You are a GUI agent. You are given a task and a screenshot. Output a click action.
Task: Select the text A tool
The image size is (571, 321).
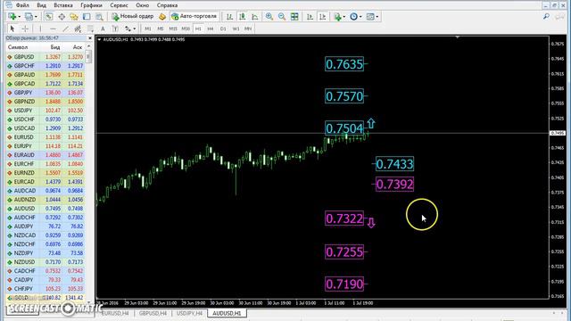click(x=103, y=29)
